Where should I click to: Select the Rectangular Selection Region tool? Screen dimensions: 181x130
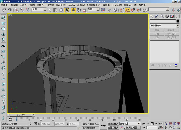[x=61, y=10]
